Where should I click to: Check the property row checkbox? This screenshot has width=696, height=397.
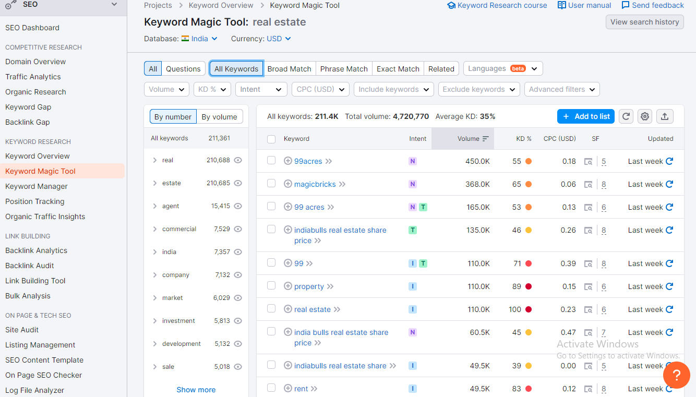coord(271,285)
